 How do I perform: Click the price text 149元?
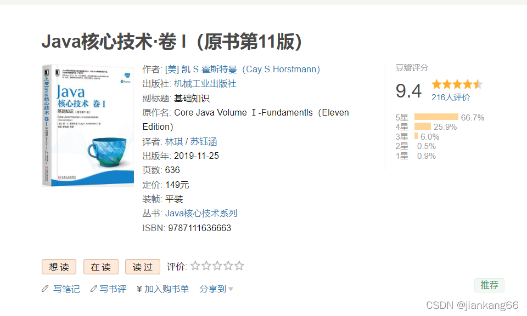pyautogui.click(x=177, y=185)
